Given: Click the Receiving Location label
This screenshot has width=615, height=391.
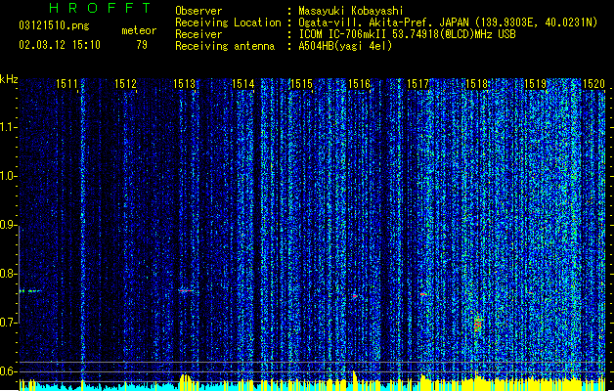Looking at the screenshot, I should click(228, 22).
